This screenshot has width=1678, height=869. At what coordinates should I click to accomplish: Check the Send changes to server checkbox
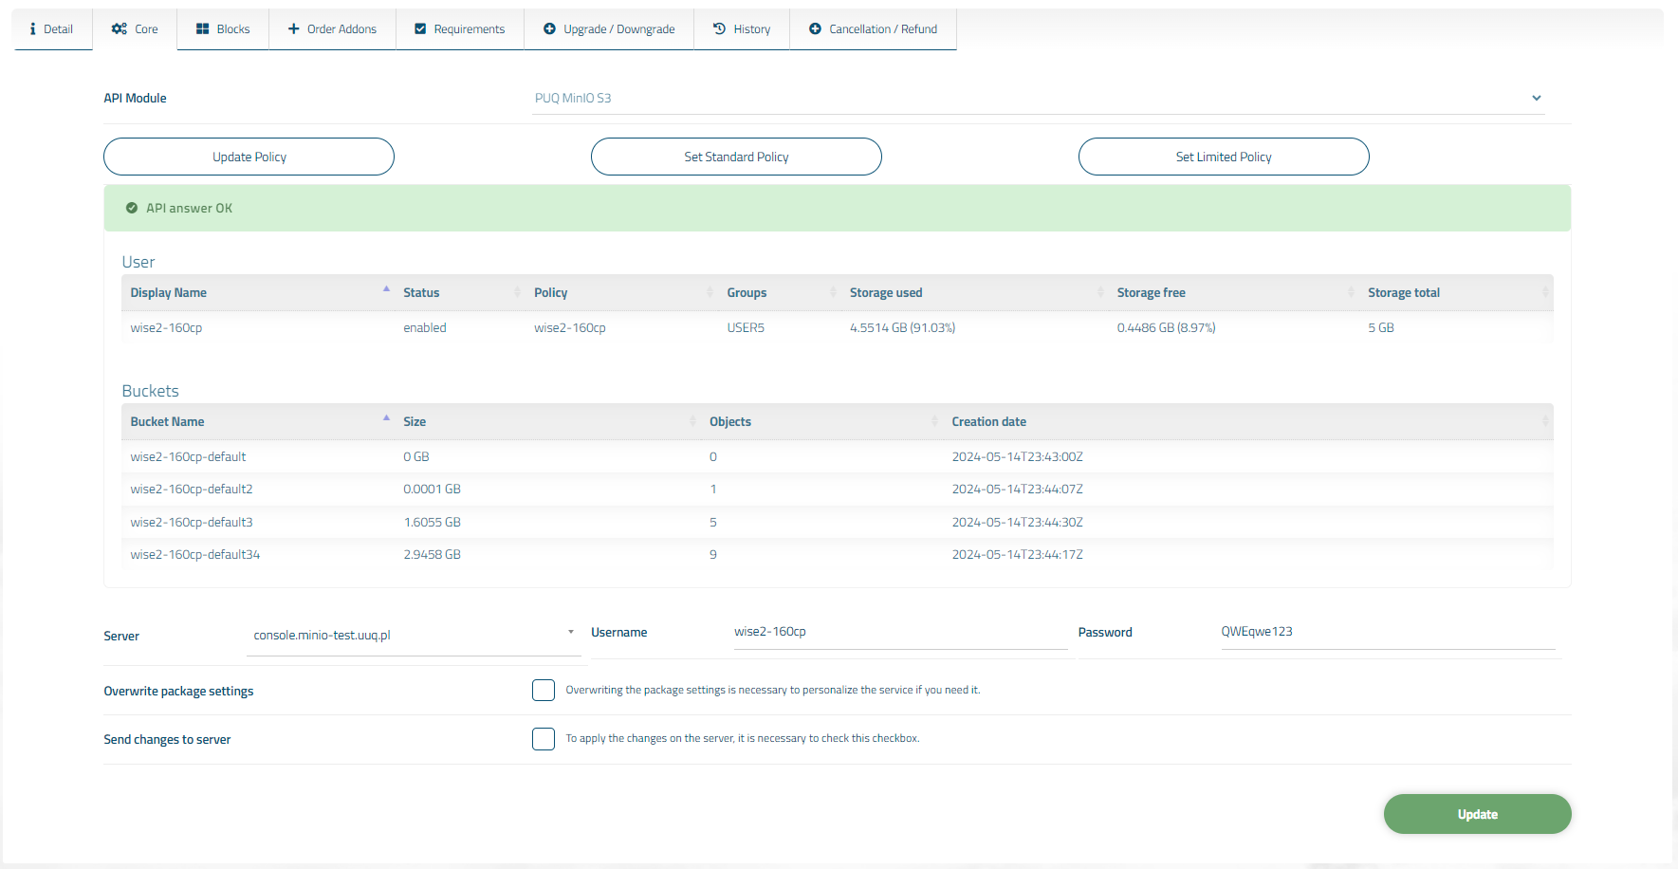(544, 739)
